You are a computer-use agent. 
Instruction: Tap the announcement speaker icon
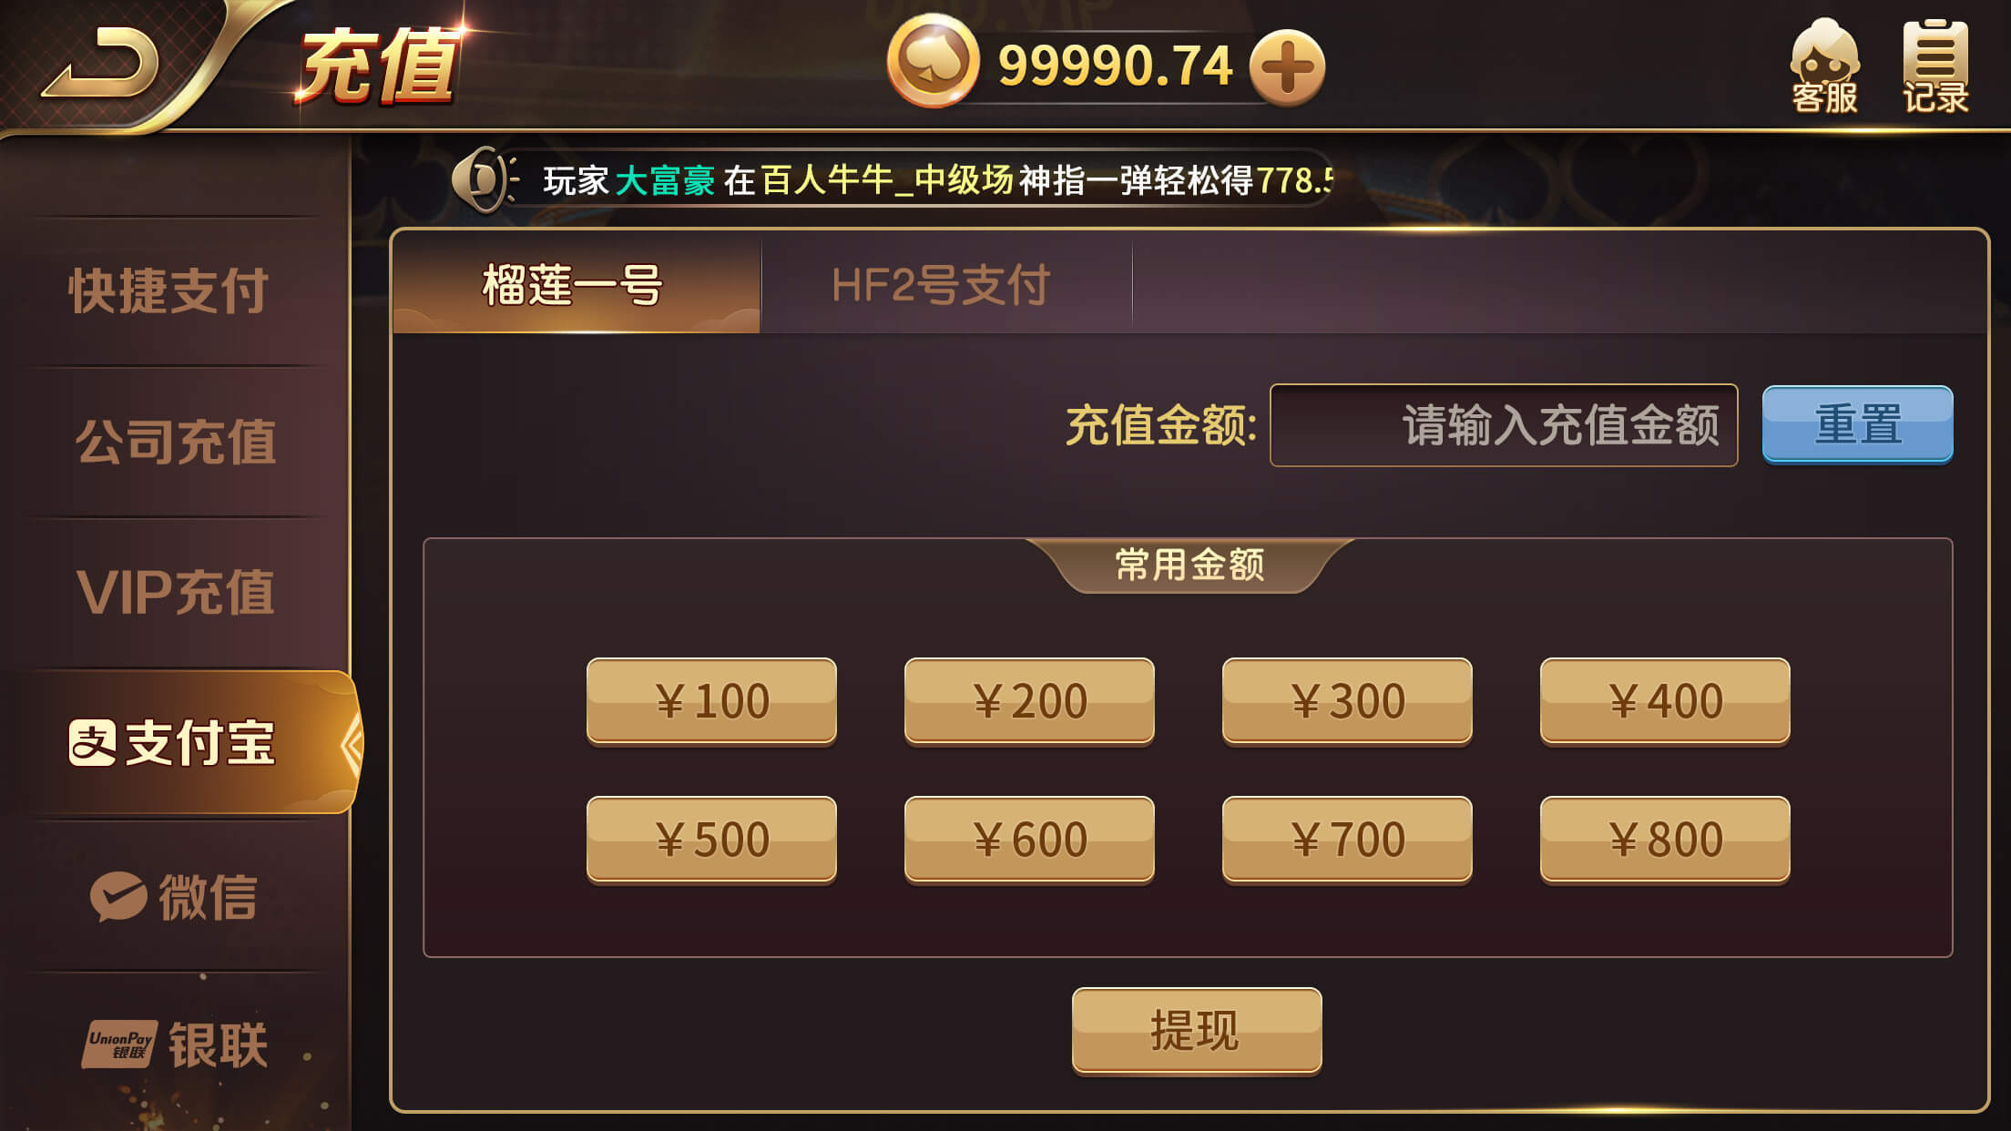[483, 179]
